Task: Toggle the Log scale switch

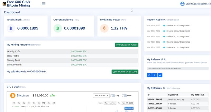Action: point(113,96)
